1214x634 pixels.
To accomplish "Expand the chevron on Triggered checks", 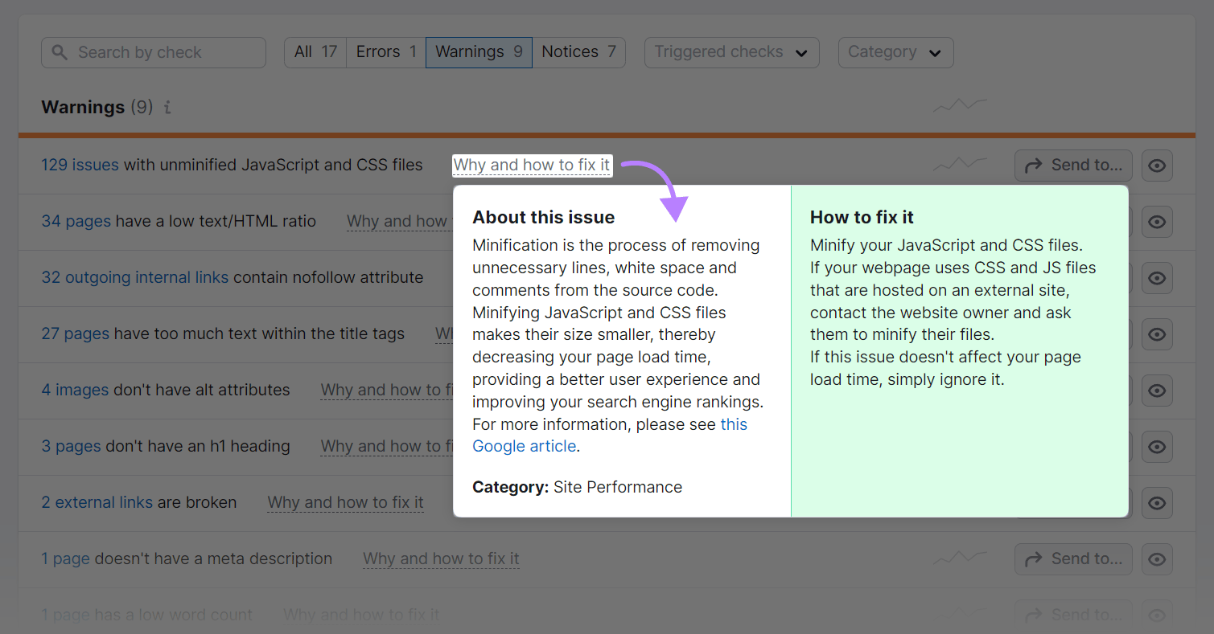I will [x=800, y=52].
